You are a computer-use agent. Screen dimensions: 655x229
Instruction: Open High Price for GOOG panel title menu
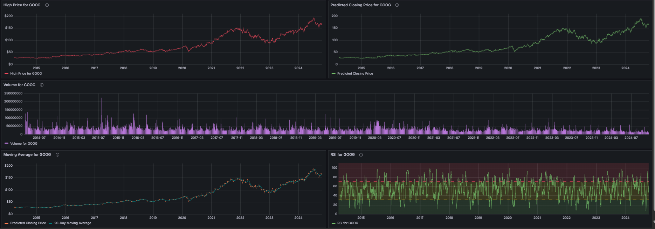pos(22,5)
